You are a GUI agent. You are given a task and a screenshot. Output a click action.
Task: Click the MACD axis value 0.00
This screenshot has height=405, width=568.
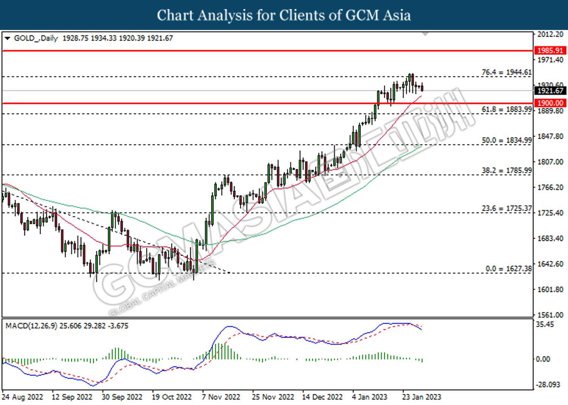pos(543,359)
